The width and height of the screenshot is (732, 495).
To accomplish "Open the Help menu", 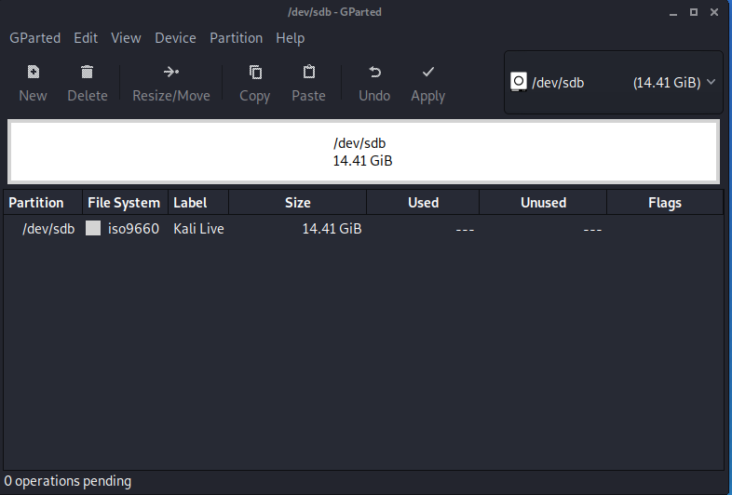I will [x=290, y=38].
